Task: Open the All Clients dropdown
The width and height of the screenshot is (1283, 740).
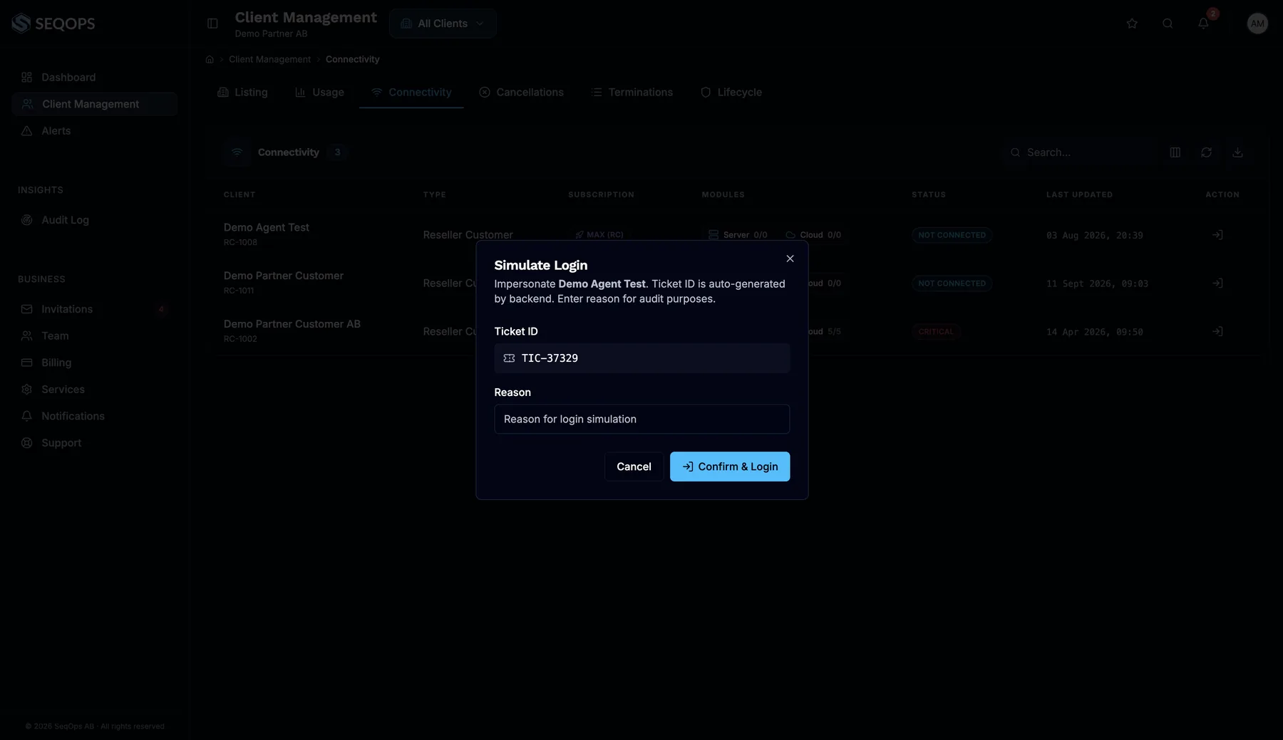Action: (443, 24)
